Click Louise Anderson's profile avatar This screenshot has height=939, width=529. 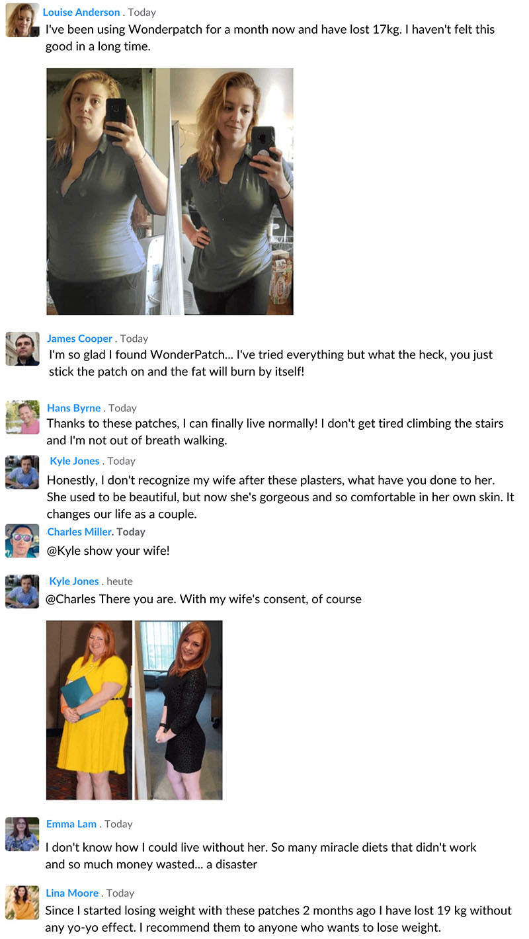(x=22, y=20)
